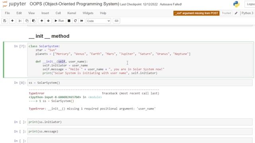Image resolution: width=255 pixels, height=143 pixels.
Task: Click the Python logo icon
Action: [x=236, y=4]
